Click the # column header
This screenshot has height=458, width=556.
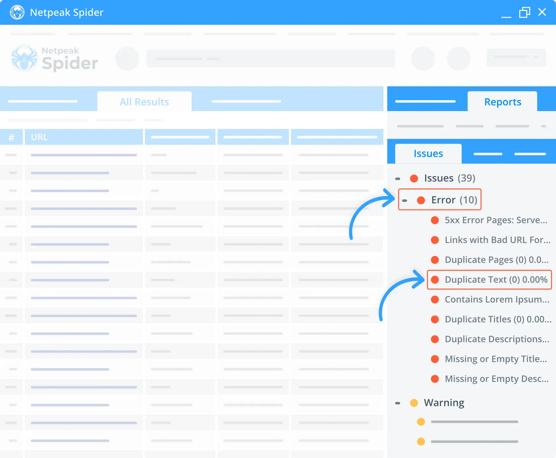pos(11,137)
